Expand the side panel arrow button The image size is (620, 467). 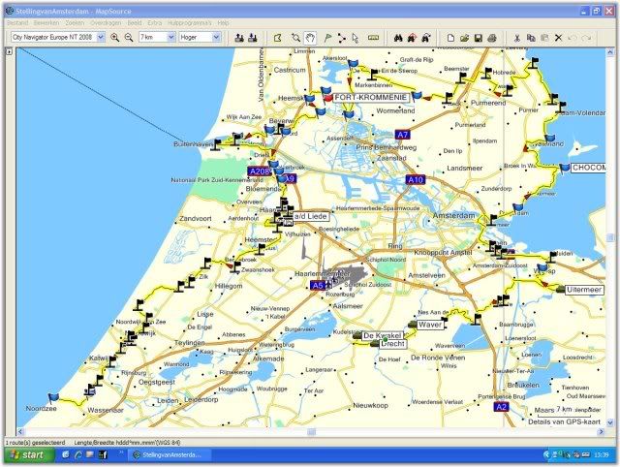point(9,51)
